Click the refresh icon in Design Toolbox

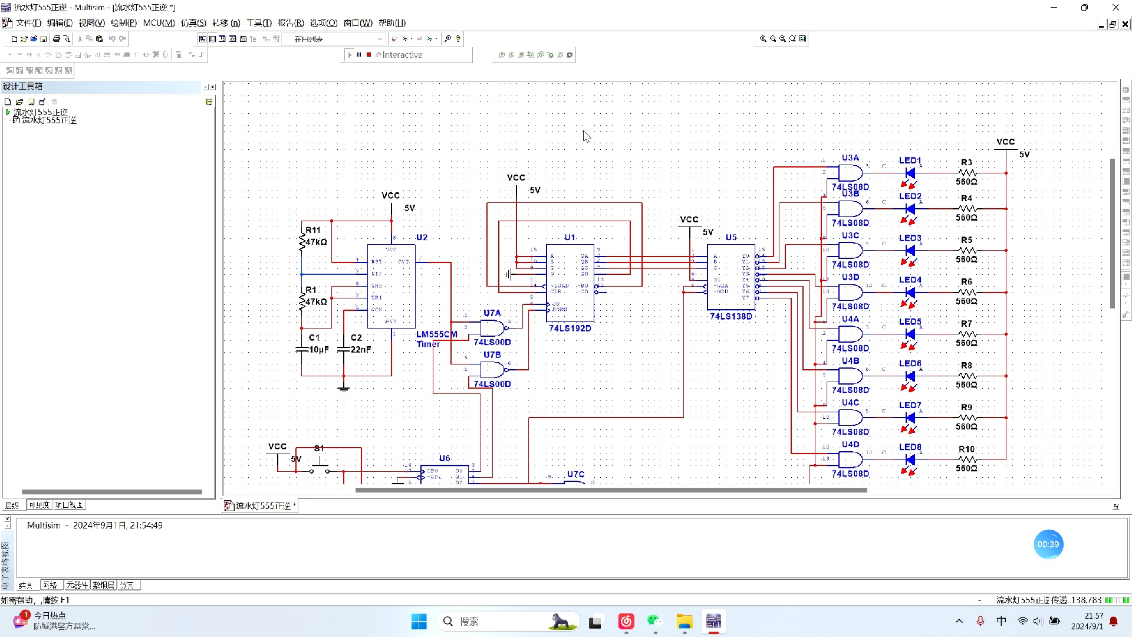[x=209, y=102]
